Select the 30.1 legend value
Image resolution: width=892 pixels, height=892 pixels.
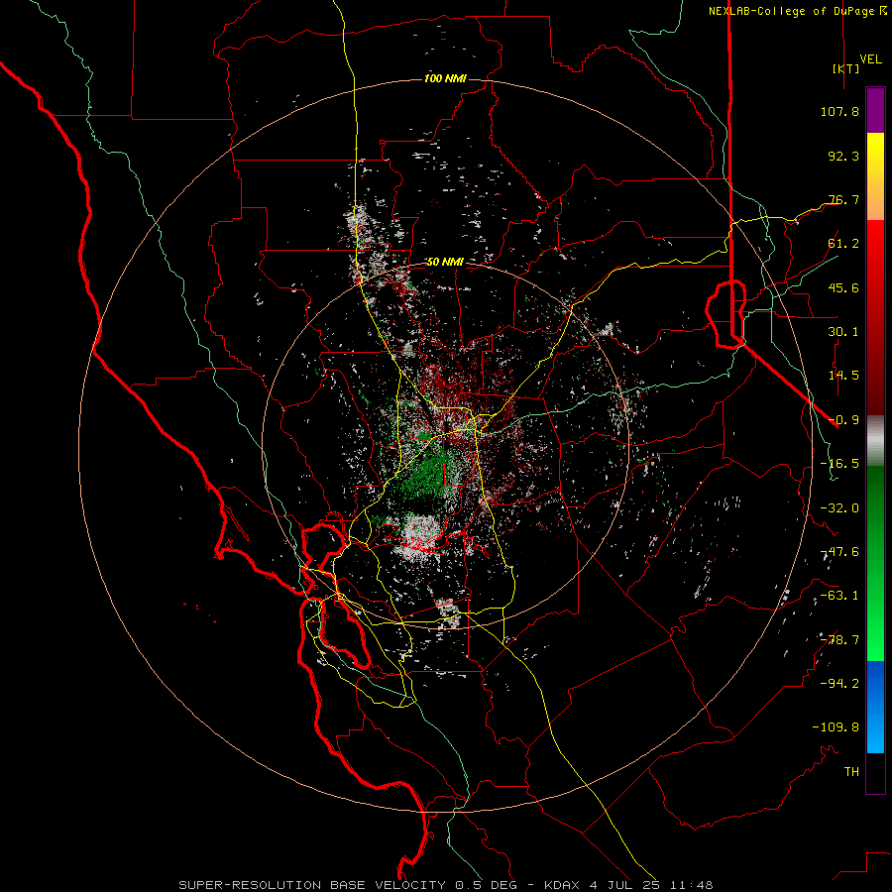click(x=843, y=332)
